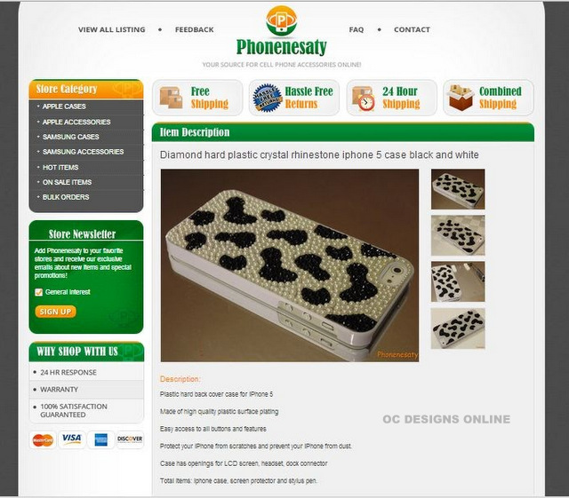Click the Visa payment icon

coord(72,439)
